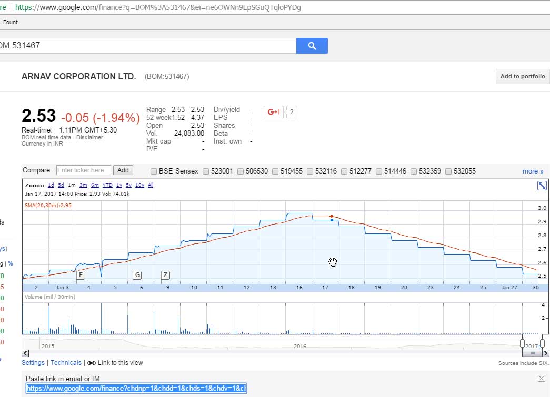
Task: Set chart zoom to 6m
Action: coord(95,185)
